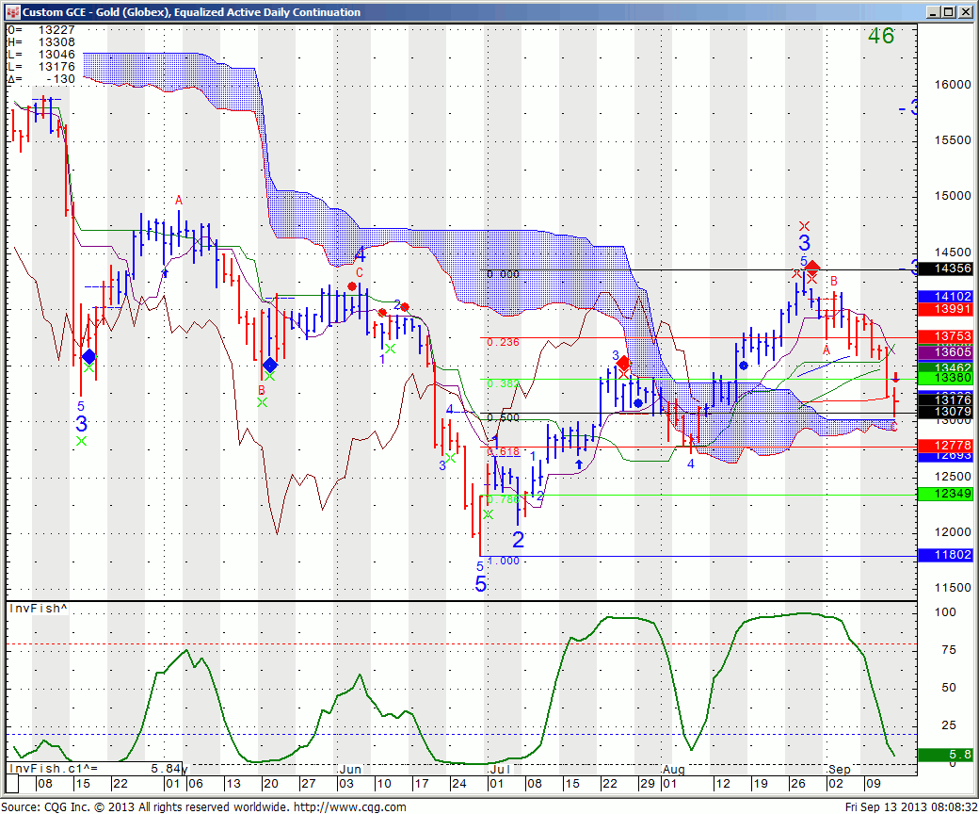Click the blue up arrow near July 15

[578, 464]
